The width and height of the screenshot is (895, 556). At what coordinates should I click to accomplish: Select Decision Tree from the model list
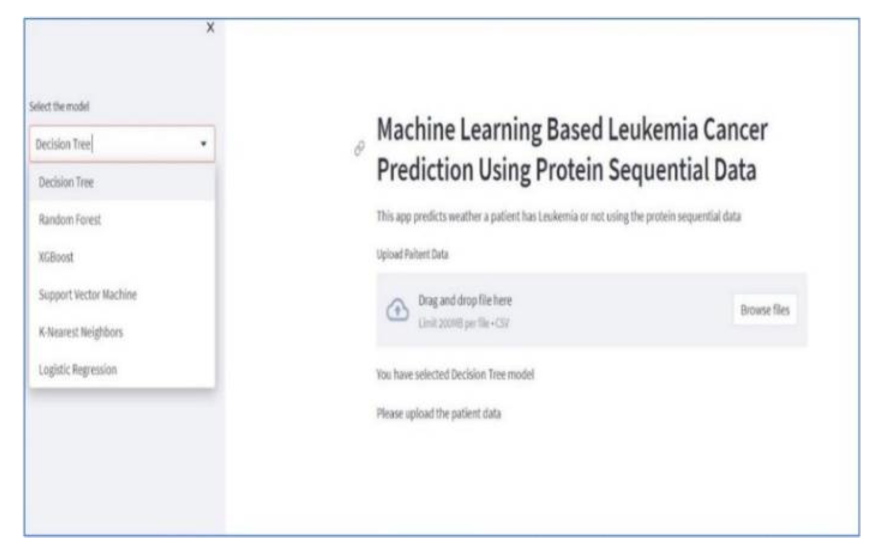(x=67, y=182)
